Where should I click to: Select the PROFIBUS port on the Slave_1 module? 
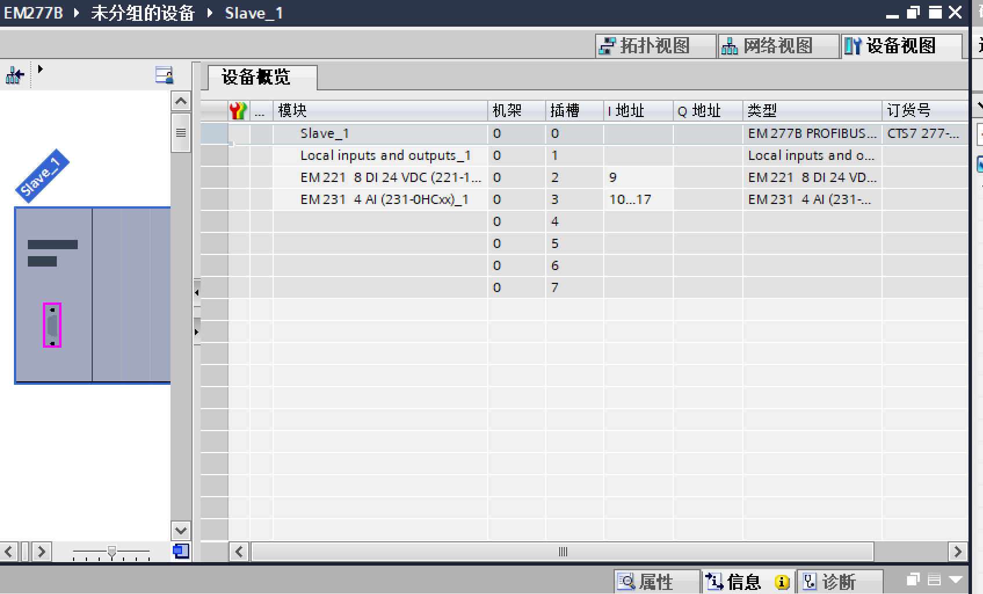(52, 325)
